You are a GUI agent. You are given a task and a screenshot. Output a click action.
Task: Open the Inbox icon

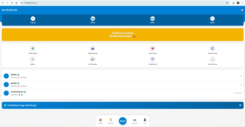coord(212,19)
